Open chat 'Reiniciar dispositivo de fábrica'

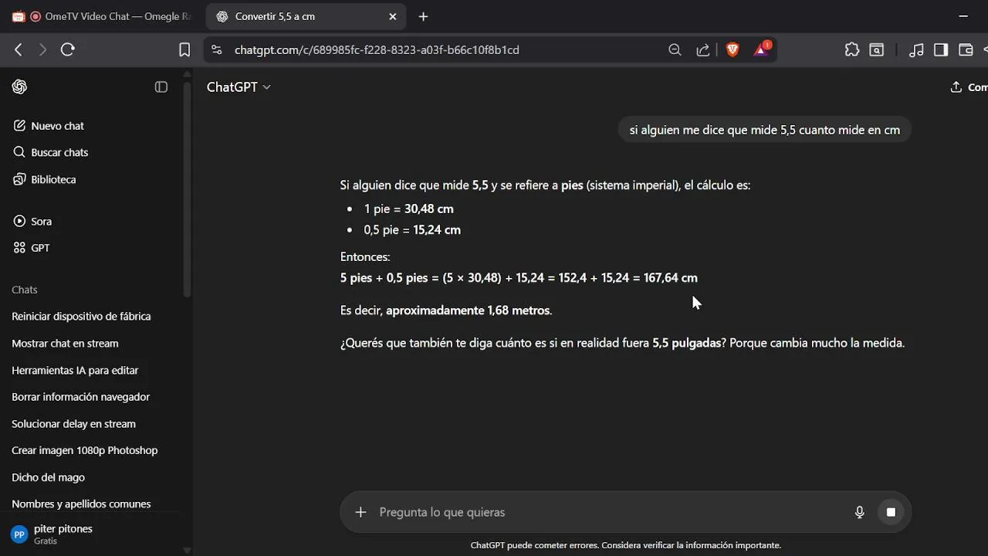[x=81, y=317]
